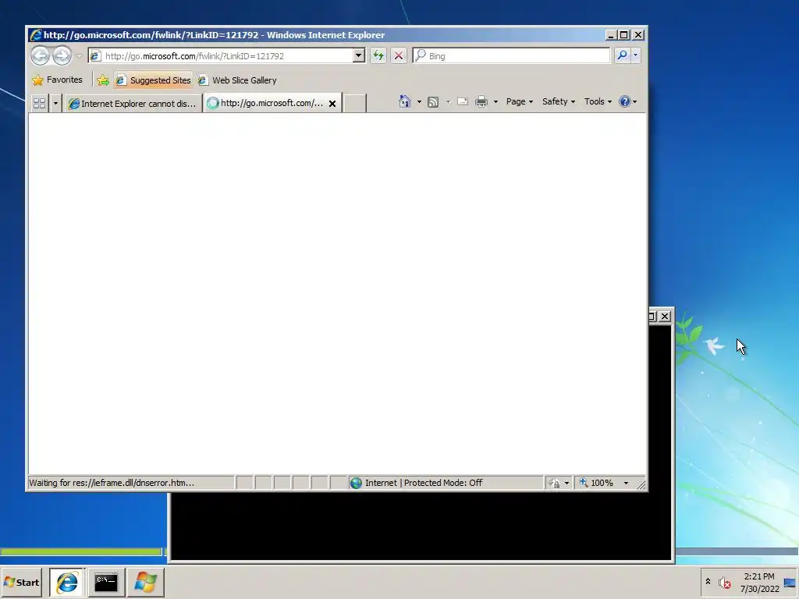Click the Bing search box
Screen dimensions: 799x599
510,56
